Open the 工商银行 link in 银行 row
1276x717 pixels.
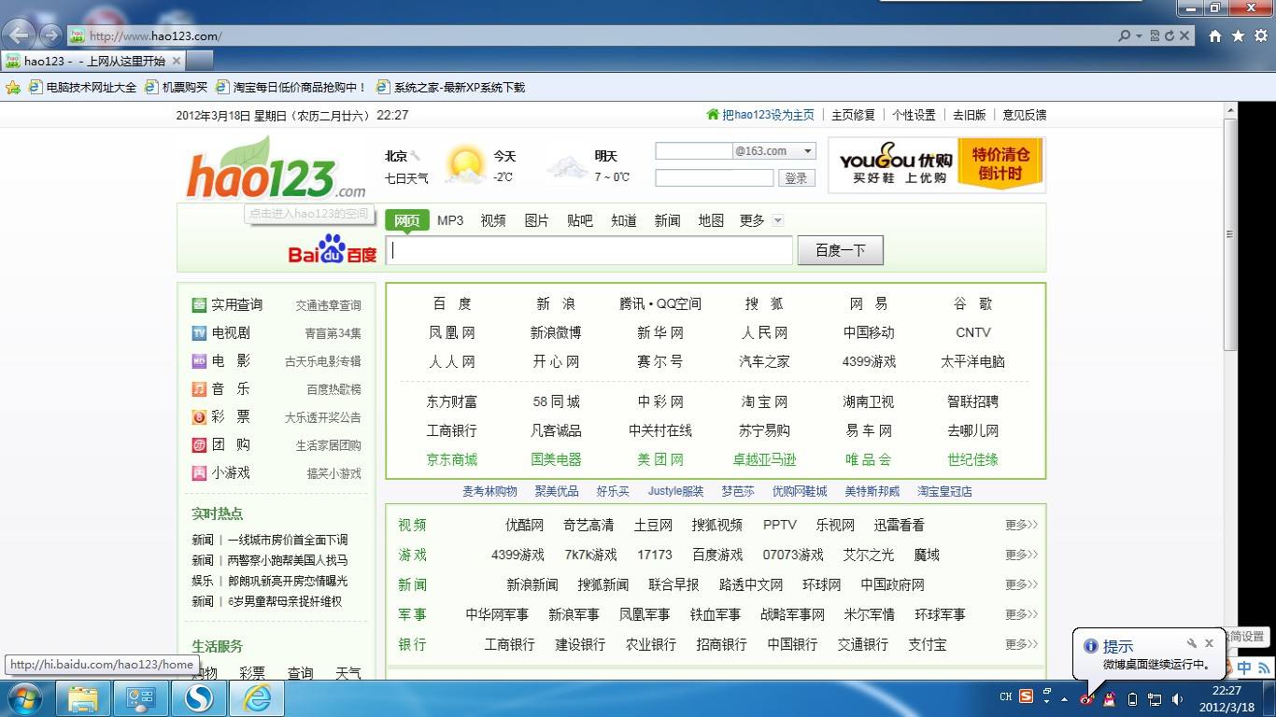tap(510, 644)
